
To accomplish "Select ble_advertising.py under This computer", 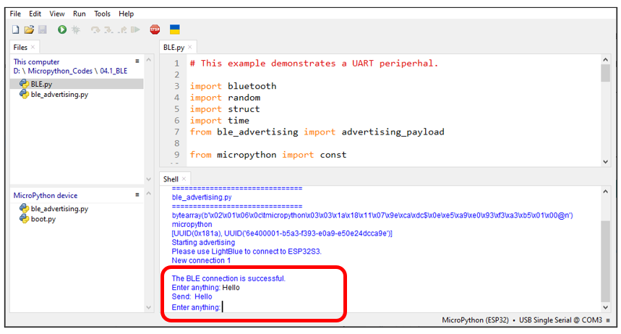I will (59, 94).
